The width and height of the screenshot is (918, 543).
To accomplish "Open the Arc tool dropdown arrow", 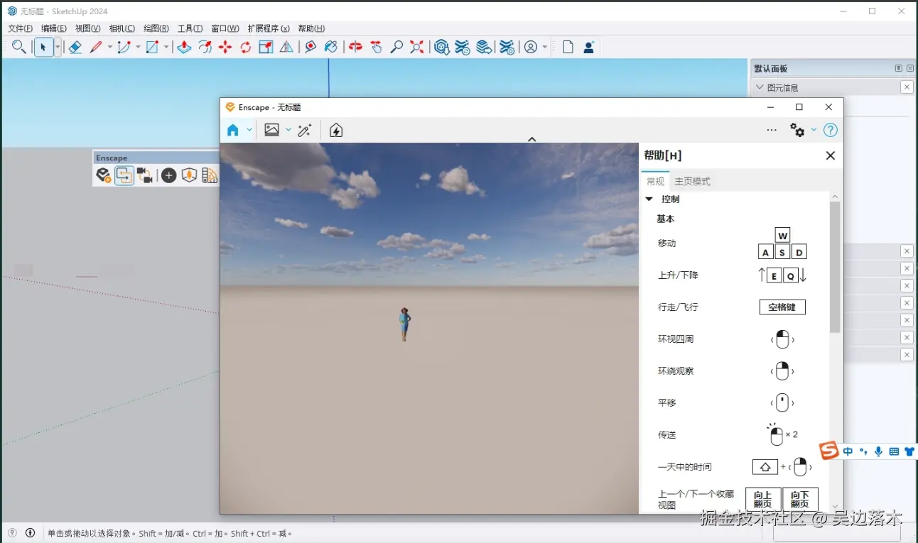I will 138,47.
